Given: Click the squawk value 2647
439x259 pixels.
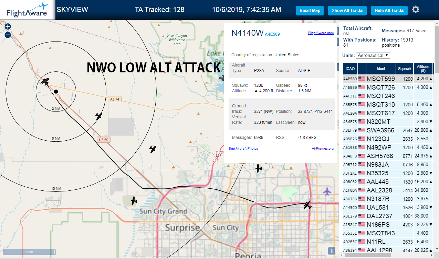Looking at the screenshot, I should (x=408, y=130).
